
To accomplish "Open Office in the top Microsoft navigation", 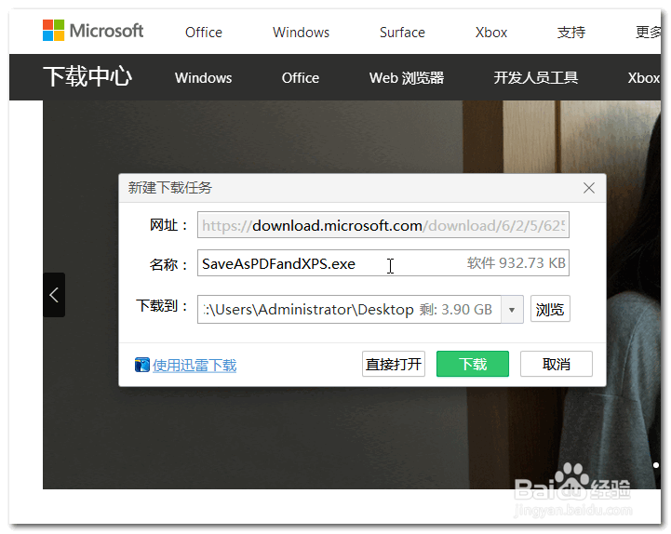I will pos(204,33).
